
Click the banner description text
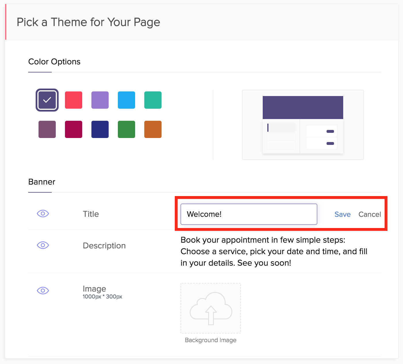pyautogui.click(x=274, y=251)
